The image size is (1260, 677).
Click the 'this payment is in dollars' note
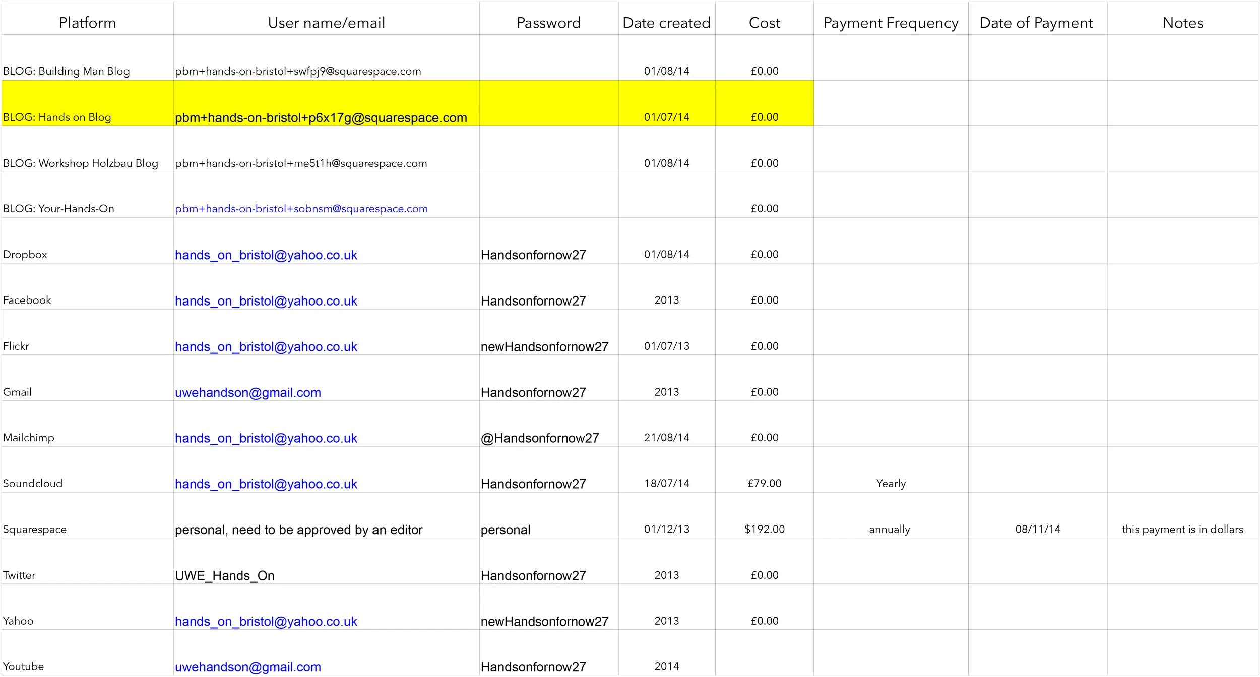click(1182, 529)
